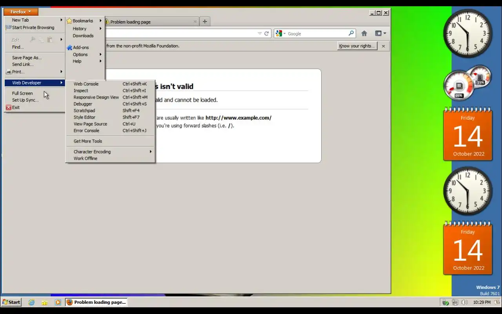Click the lower clock gadget
This screenshot has height=314, width=502.
coord(467,191)
